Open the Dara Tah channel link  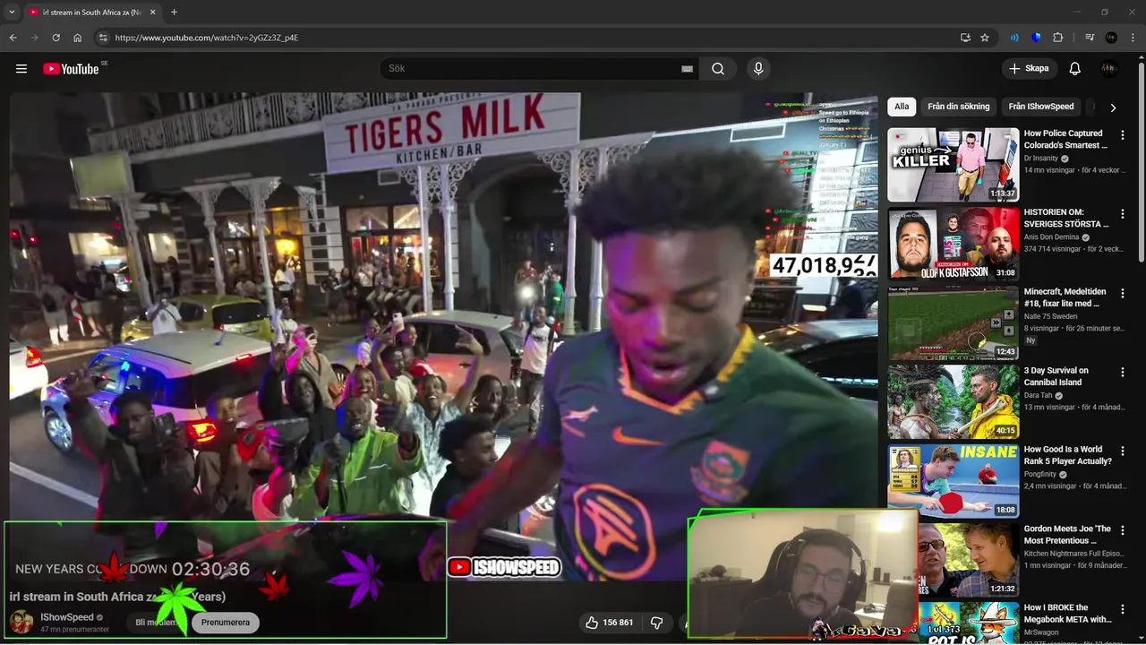[x=1039, y=395]
